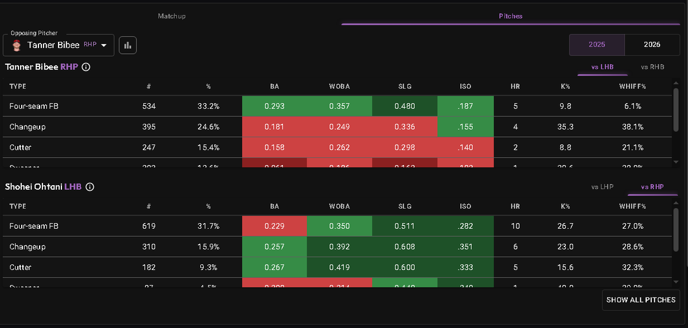Click the 0.262 WOBA cell
Image resolution: width=688 pixels, height=328 pixels.
pos(339,147)
